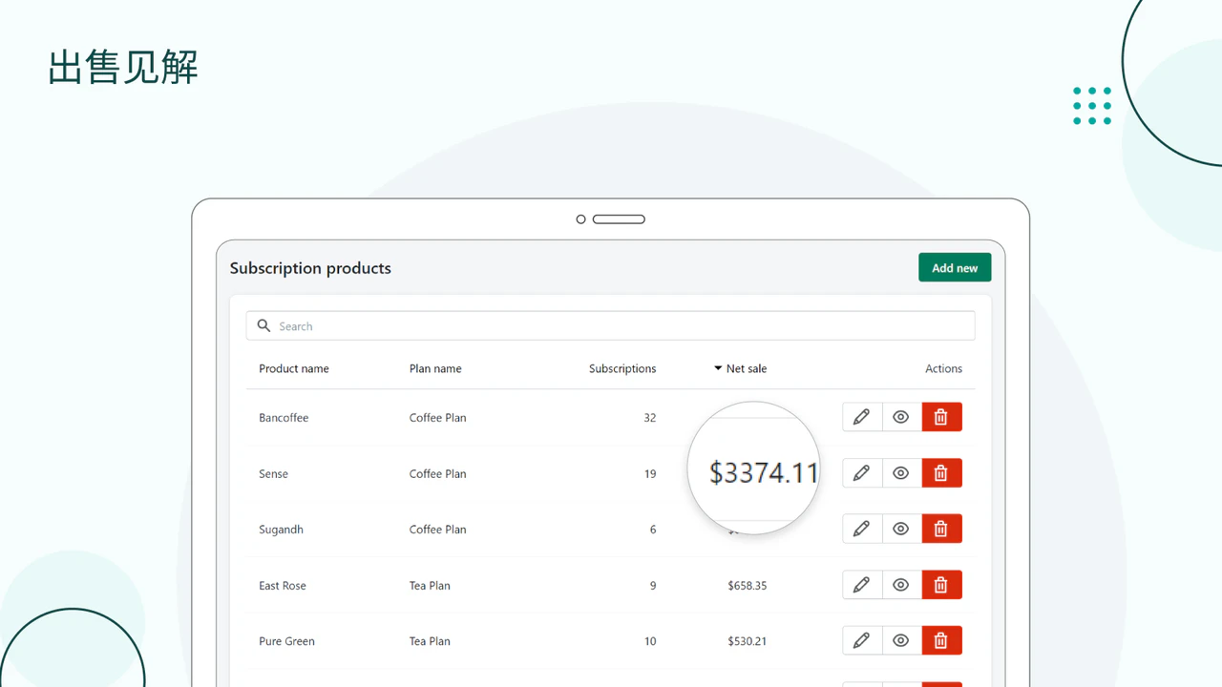Edit the East Rose product with pencil icon
1222x687 pixels.
[862, 585]
